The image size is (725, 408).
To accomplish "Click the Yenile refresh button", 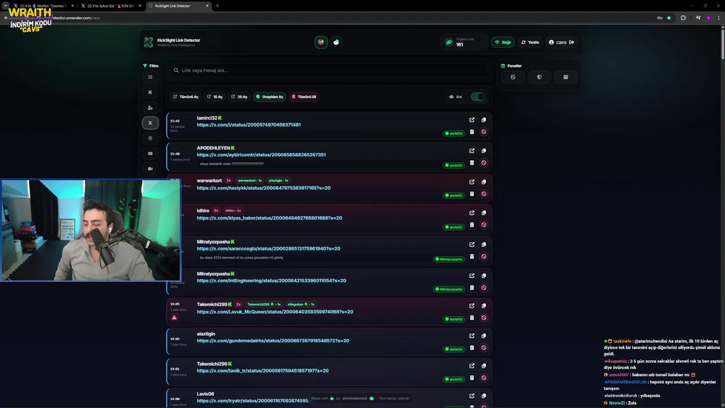I will point(530,42).
